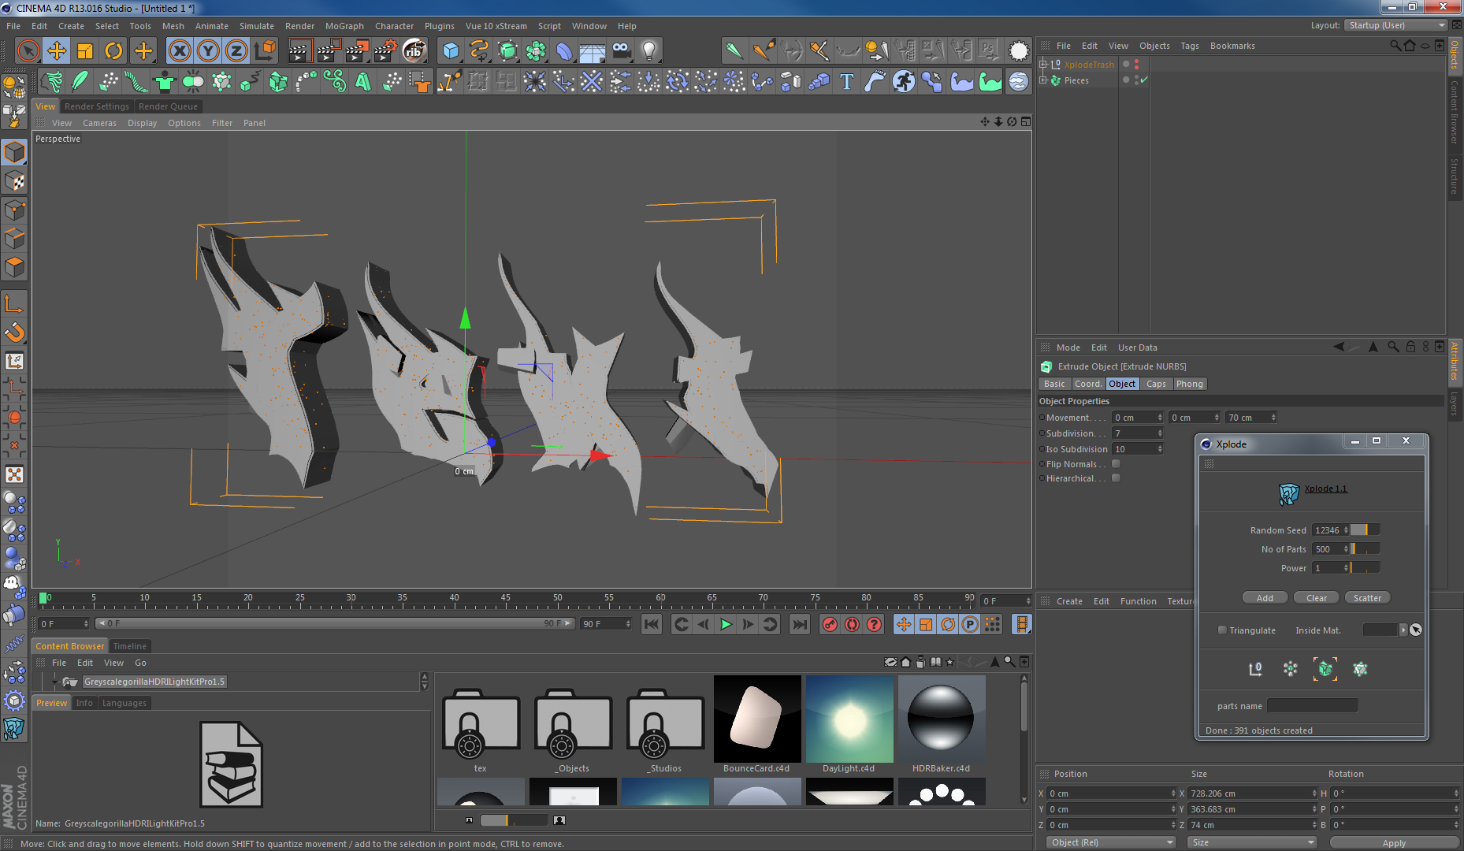Expand the XplodeTrash object tree
Screen dimensions: 1464x851
click(1043, 65)
